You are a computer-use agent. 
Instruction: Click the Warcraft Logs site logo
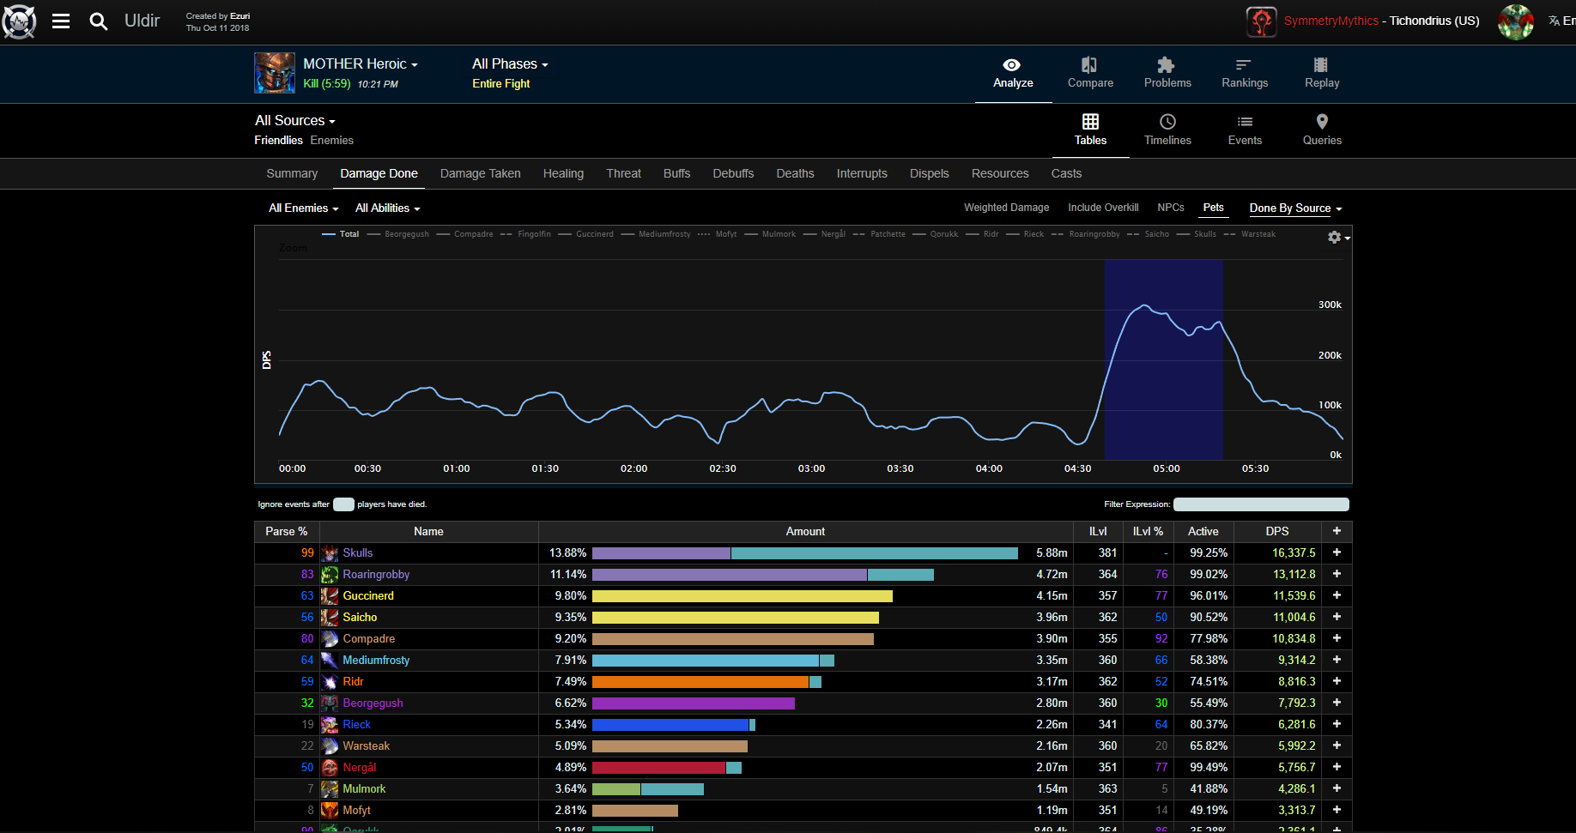tap(20, 21)
